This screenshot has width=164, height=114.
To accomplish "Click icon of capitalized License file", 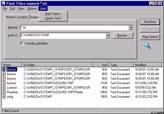I will (4, 88).
